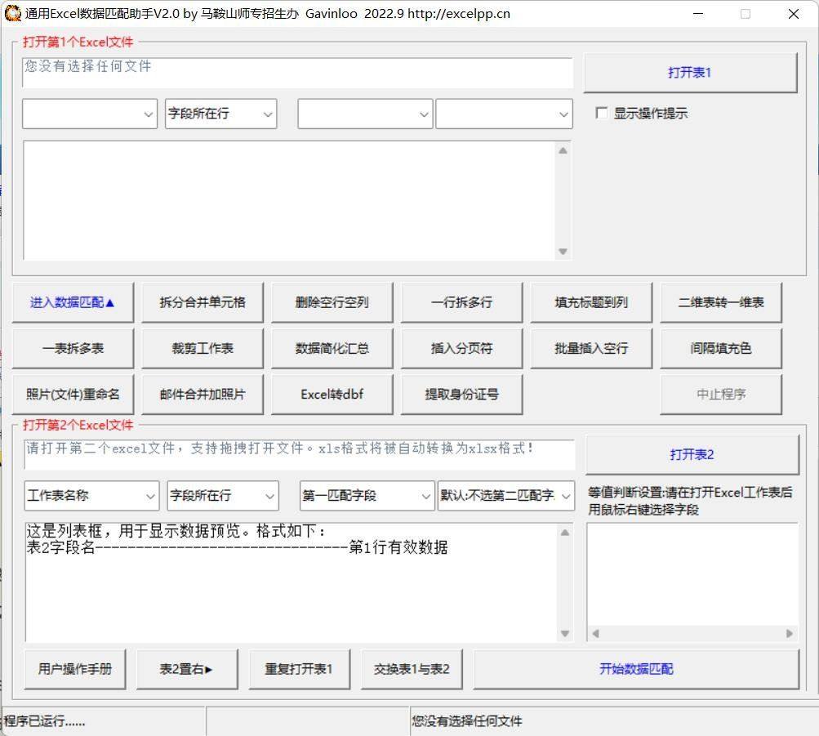Click the 打开表2 button
The height and width of the screenshot is (736, 819).
pyautogui.click(x=690, y=453)
